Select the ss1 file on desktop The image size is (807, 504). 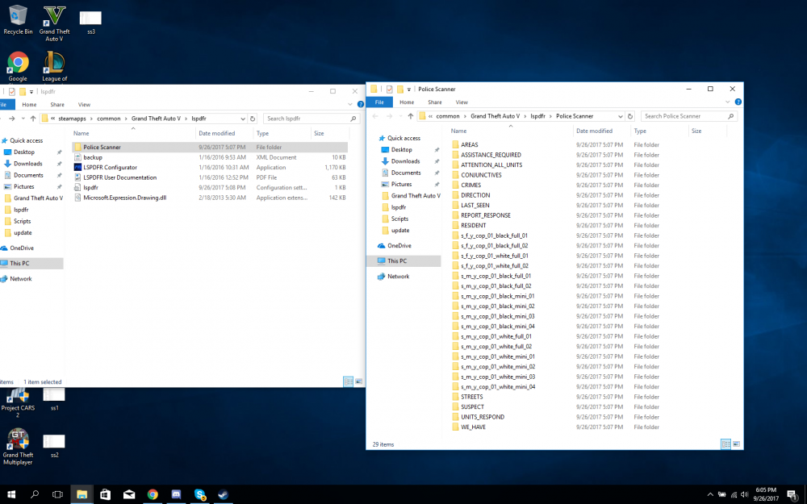click(54, 400)
